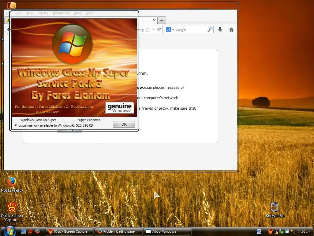Bookmark this page with star icon
This screenshot has height=236, width=314.
148,30
